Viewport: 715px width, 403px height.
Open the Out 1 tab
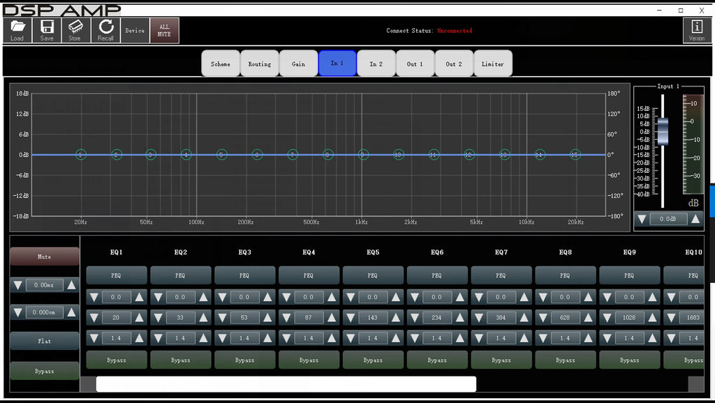[x=415, y=63]
